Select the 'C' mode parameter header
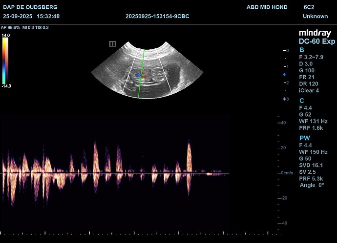 [302, 101]
